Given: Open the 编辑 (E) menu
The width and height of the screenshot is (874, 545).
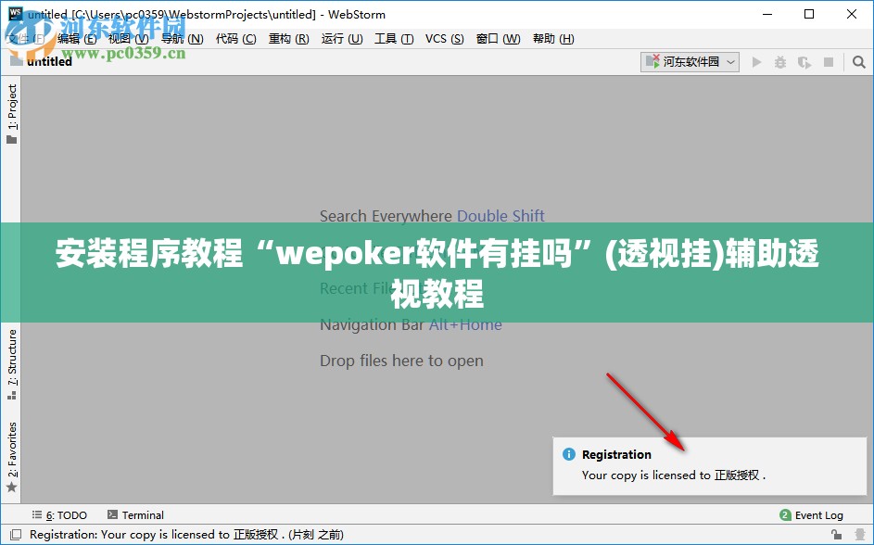Looking at the screenshot, I should 77,38.
